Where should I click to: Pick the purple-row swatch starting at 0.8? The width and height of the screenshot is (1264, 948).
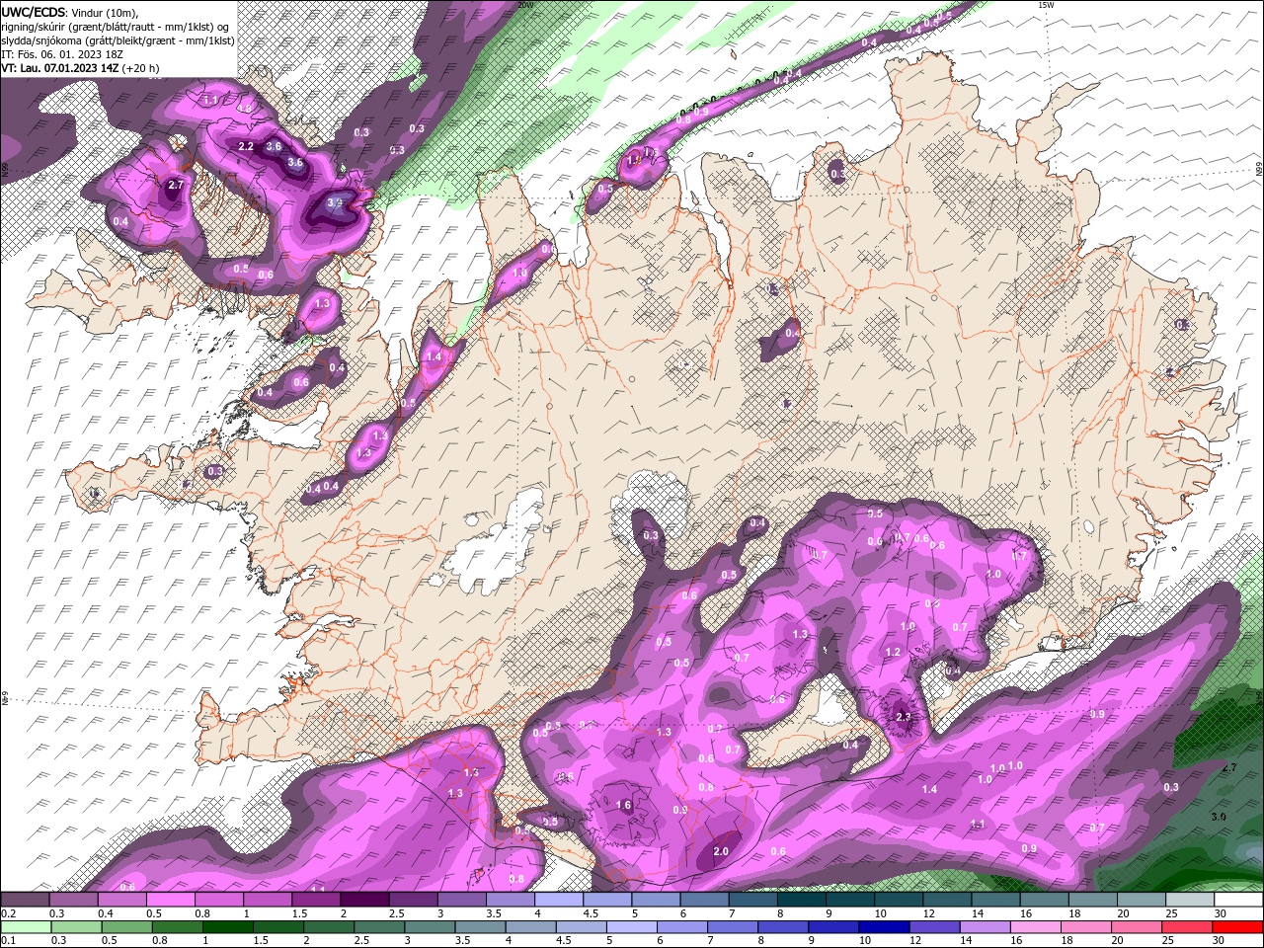click(x=219, y=900)
